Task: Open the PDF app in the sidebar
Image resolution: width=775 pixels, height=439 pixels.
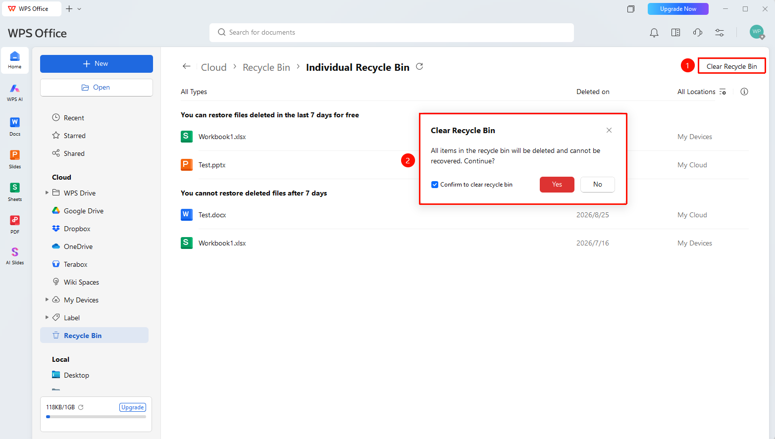Action: [x=15, y=224]
